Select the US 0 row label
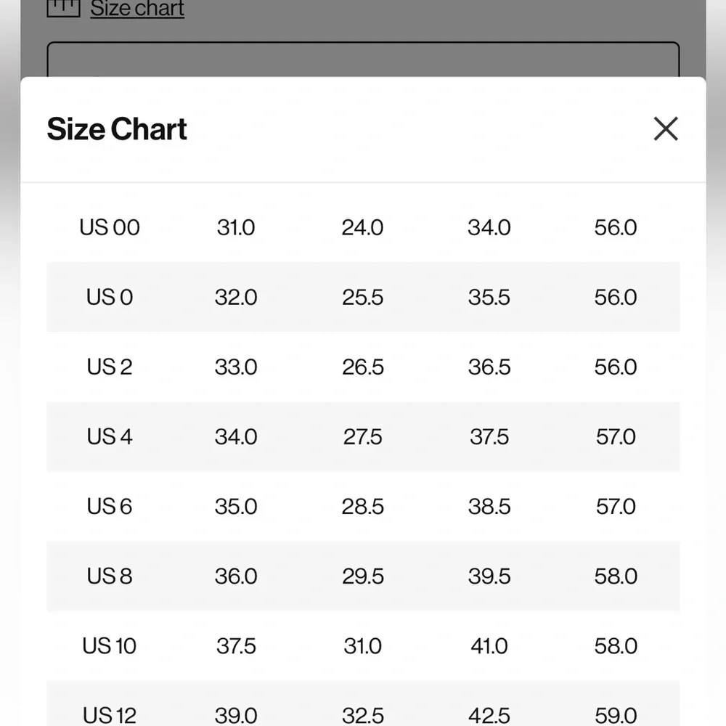 [110, 297]
